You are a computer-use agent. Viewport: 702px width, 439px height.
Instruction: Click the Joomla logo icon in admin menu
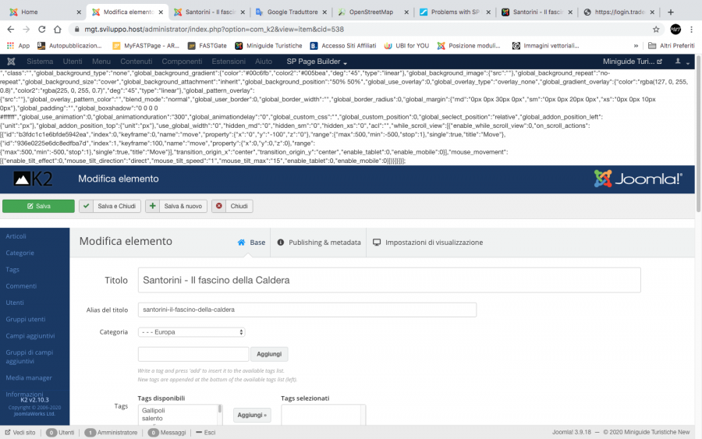11,62
